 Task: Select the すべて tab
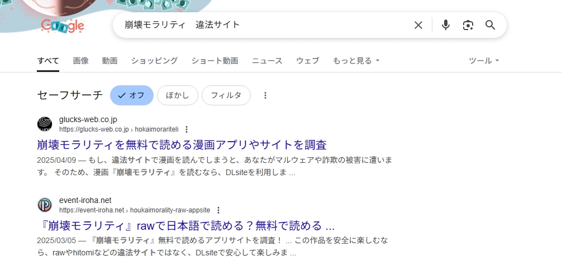tap(48, 61)
